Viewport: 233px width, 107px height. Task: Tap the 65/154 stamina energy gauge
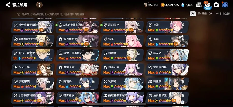(x=151, y=5)
